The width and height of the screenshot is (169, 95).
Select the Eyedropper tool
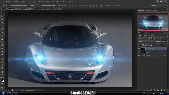tap(2, 29)
